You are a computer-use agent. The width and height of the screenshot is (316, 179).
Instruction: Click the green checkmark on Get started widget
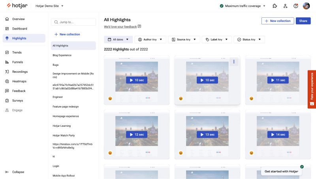pos(302,166)
